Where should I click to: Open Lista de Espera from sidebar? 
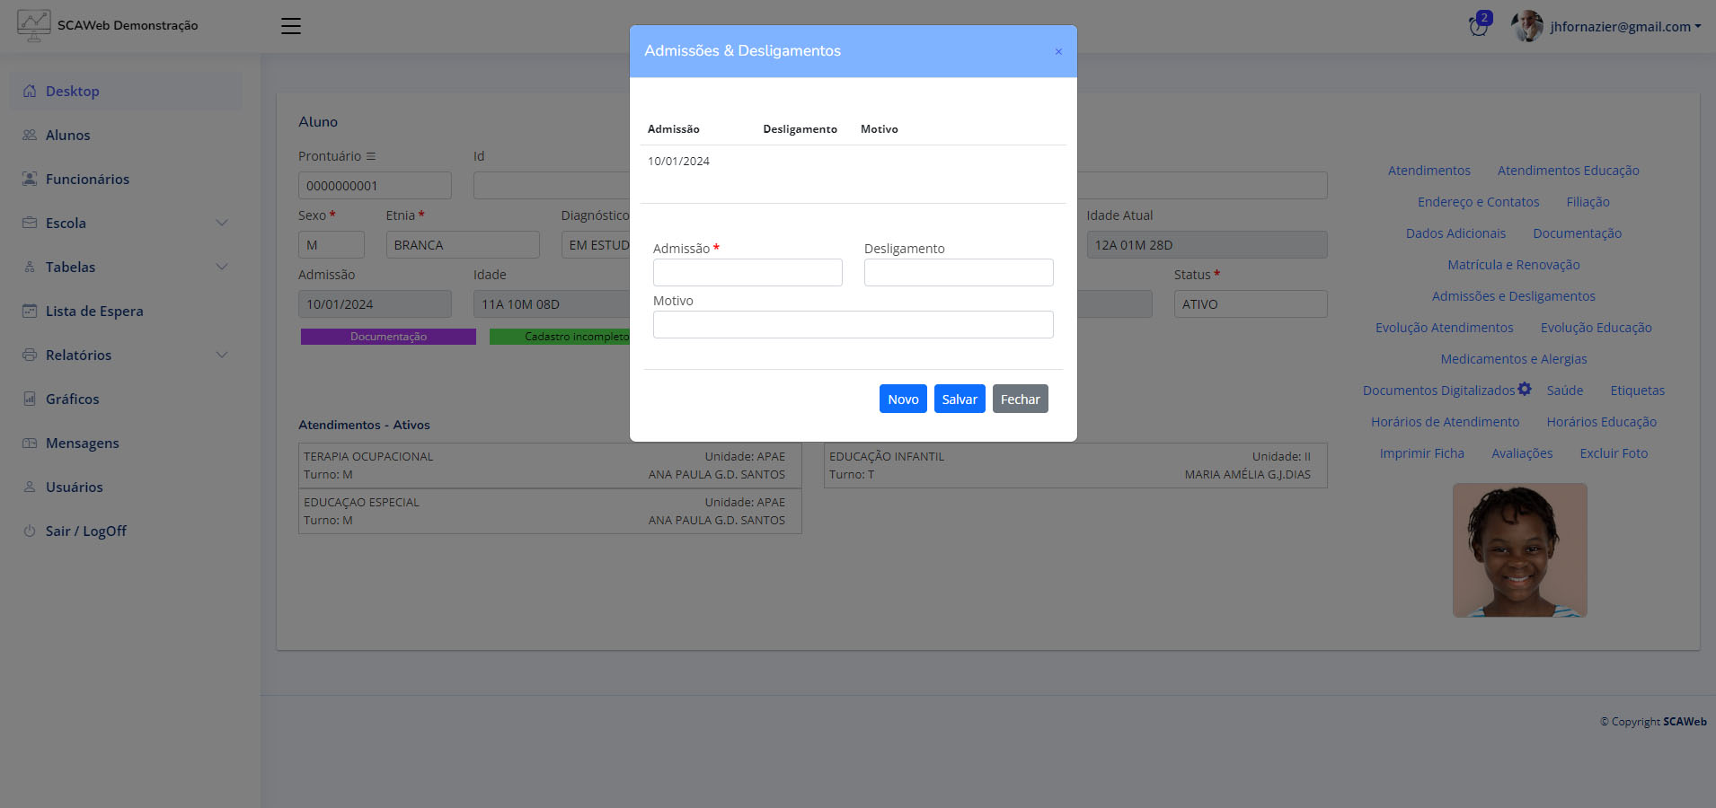coord(94,311)
